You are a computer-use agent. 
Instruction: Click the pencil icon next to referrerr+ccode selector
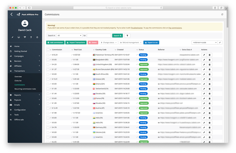click(219, 42)
